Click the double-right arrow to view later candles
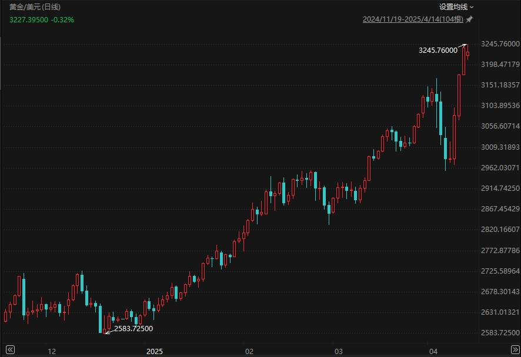The image size is (521, 357). point(515,350)
